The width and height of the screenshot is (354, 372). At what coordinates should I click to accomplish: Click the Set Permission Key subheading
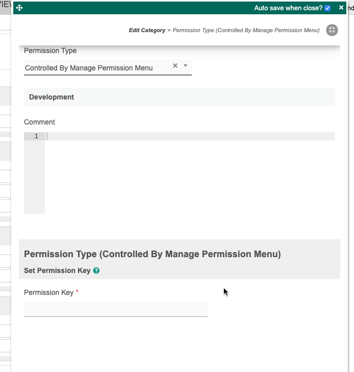coord(57,270)
